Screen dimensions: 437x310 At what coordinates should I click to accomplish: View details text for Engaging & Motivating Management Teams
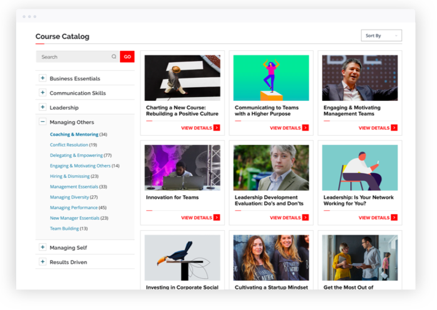374,128
